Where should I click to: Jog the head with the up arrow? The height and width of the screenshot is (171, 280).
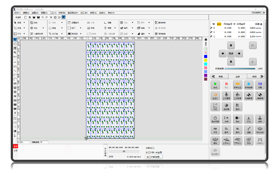[x=231, y=45]
